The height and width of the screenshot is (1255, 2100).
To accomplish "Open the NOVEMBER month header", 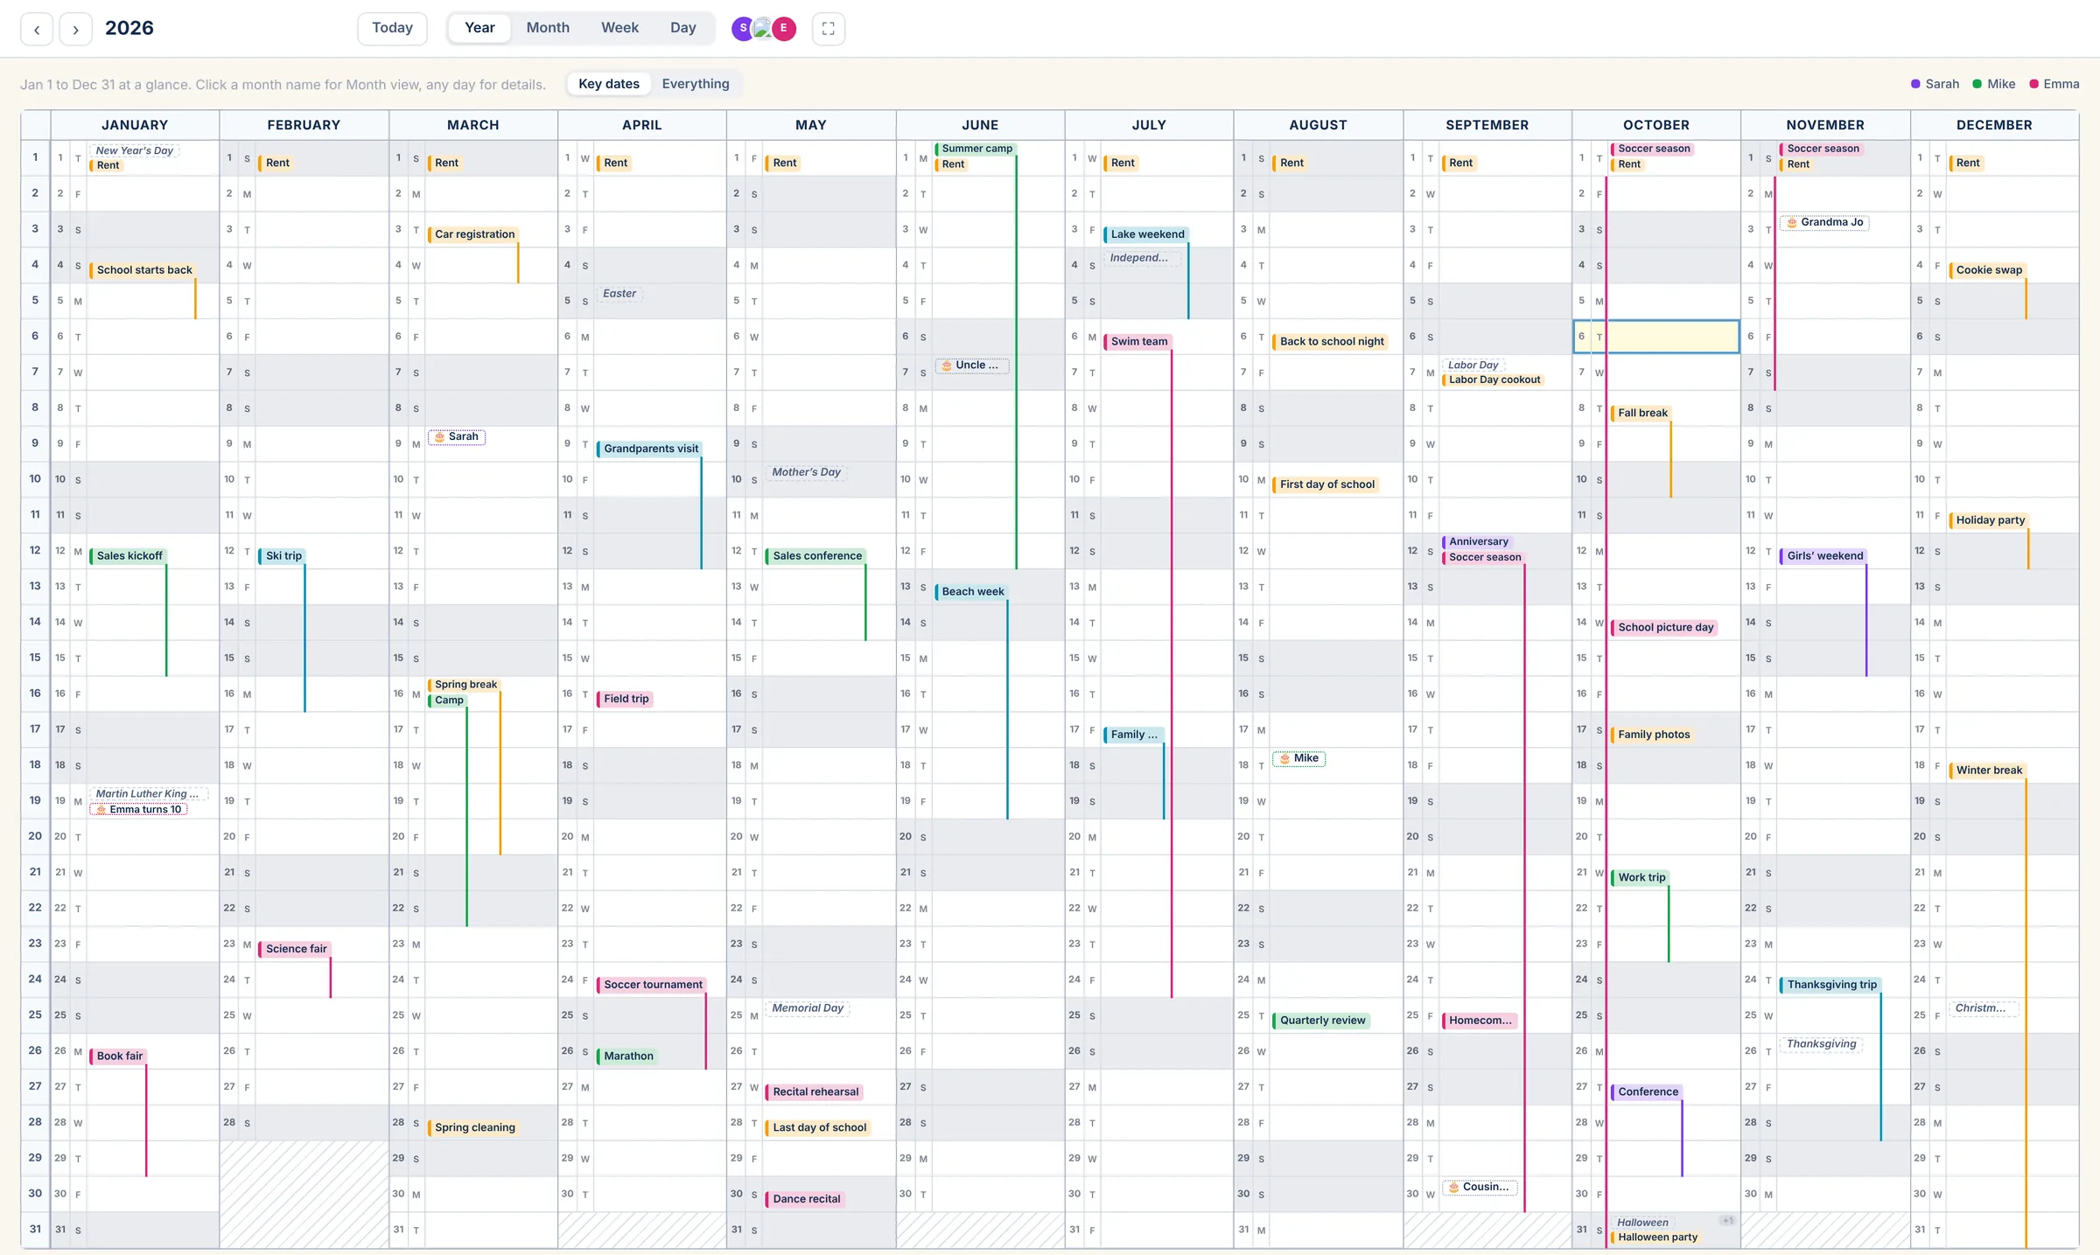I will point(1825,125).
